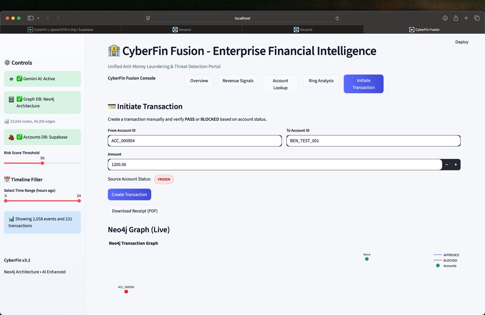The width and height of the screenshot is (485, 315).
Task: Open the Overview tab
Action: point(199,81)
